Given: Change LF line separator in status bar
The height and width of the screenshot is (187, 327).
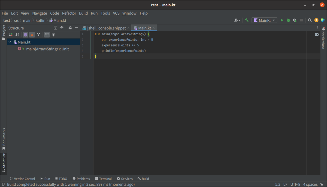Looking at the screenshot, I should pos(285,184).
